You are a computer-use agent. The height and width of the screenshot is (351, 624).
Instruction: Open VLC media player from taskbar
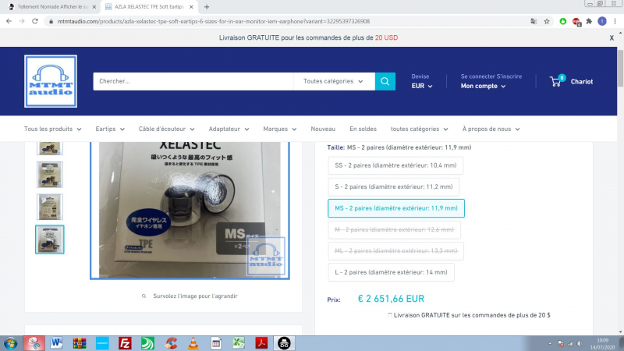click(193, 343)
